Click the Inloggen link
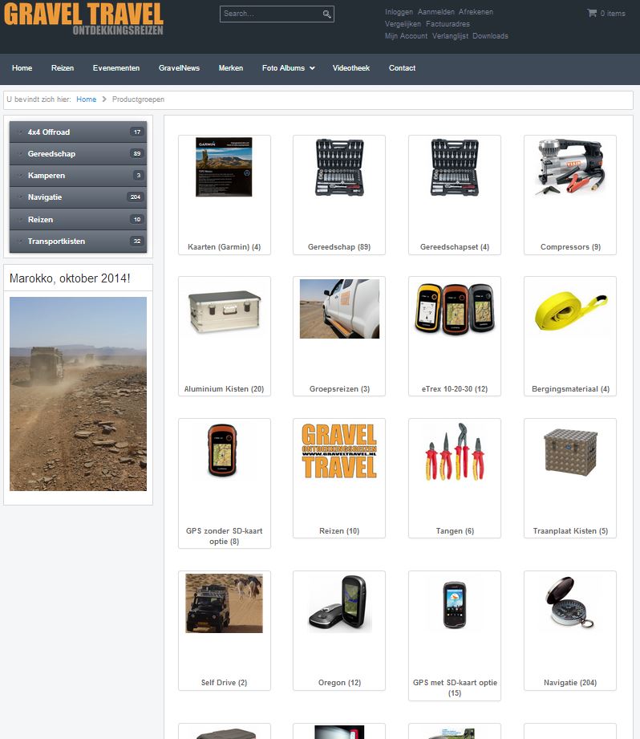The height and width of the screenshot is (739, 640). pyautogui.click(x=399, y=12)
